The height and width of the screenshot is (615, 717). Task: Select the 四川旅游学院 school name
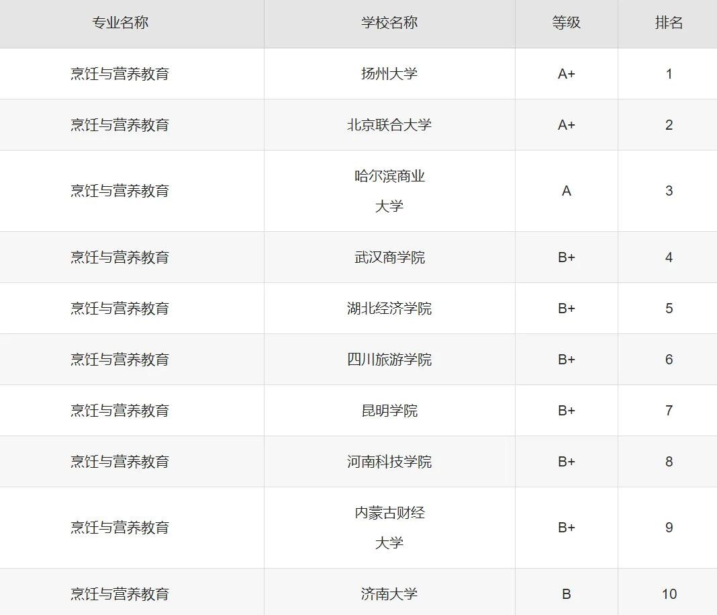click(x=389, y=360)
